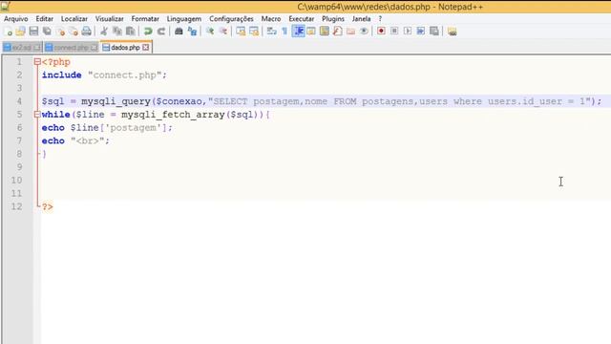Close the connect.php tab with its X
The image size is (611, 344).
[x=94, y=48]
